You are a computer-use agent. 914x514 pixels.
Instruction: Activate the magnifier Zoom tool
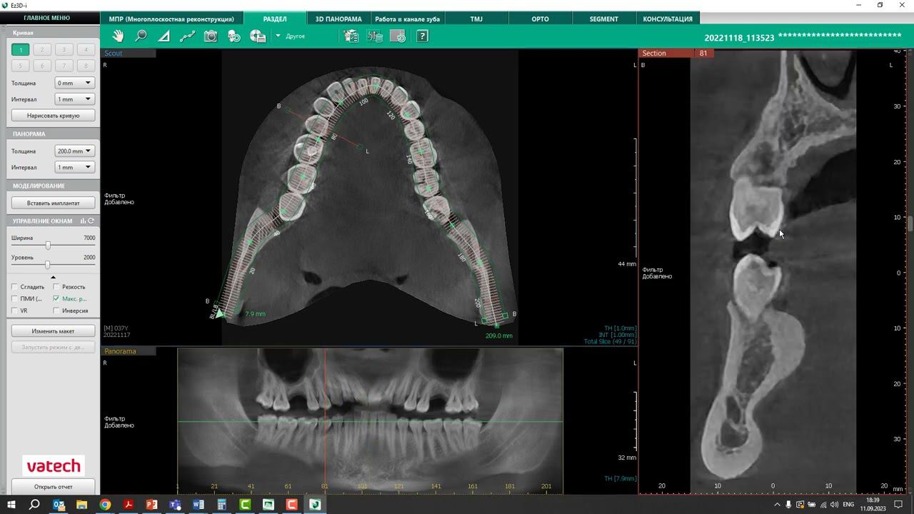click(x=141, y=36)
